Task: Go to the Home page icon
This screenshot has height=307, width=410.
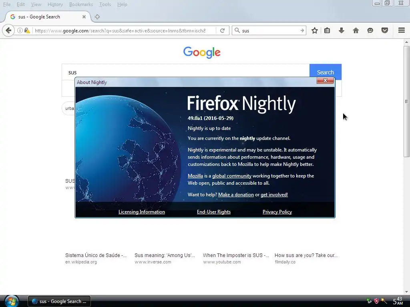Action: [x=356, y=30]
